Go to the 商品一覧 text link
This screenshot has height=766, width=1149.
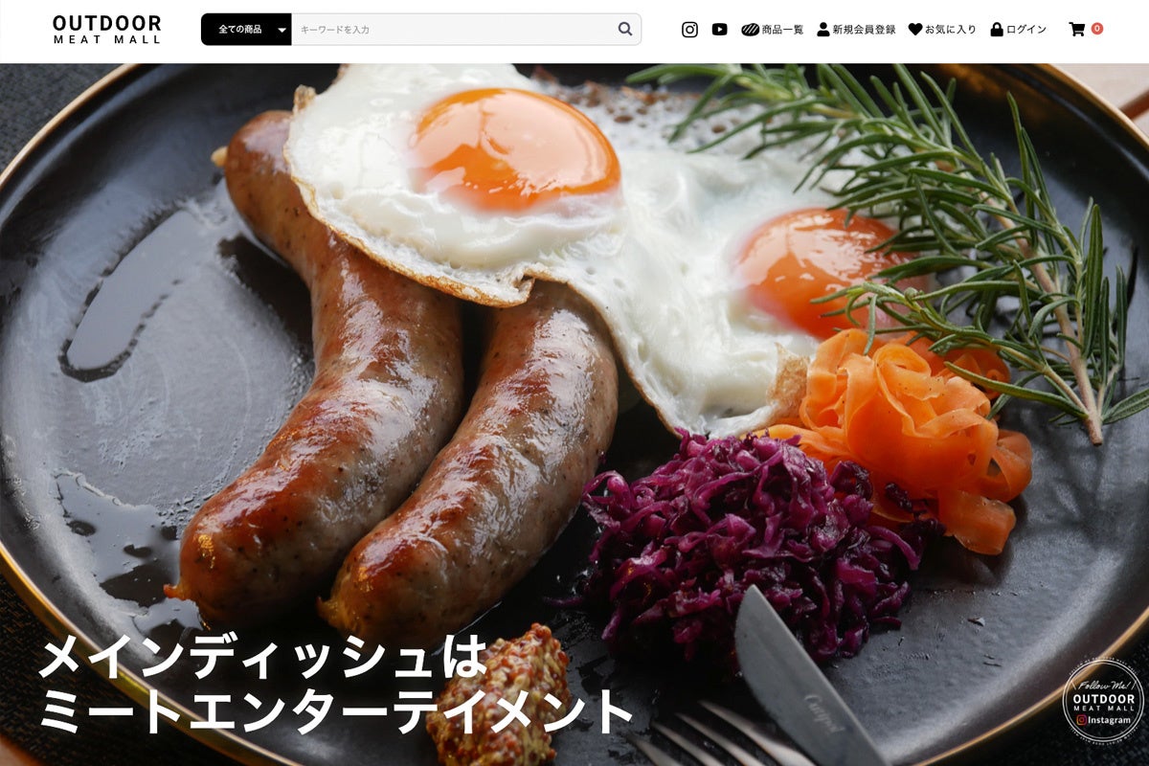point(782,30)
